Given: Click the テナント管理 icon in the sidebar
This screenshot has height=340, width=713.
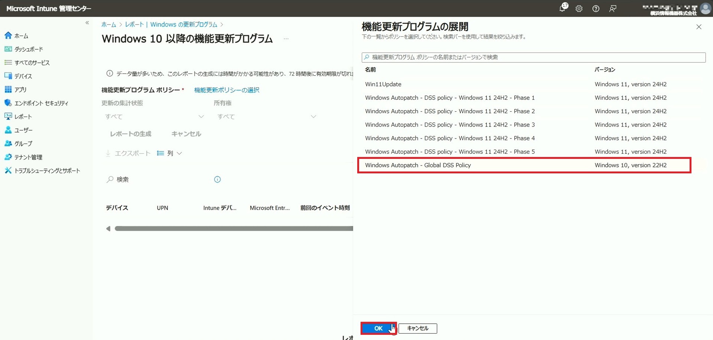Looking at the screenshot, I should coord(8,157).
